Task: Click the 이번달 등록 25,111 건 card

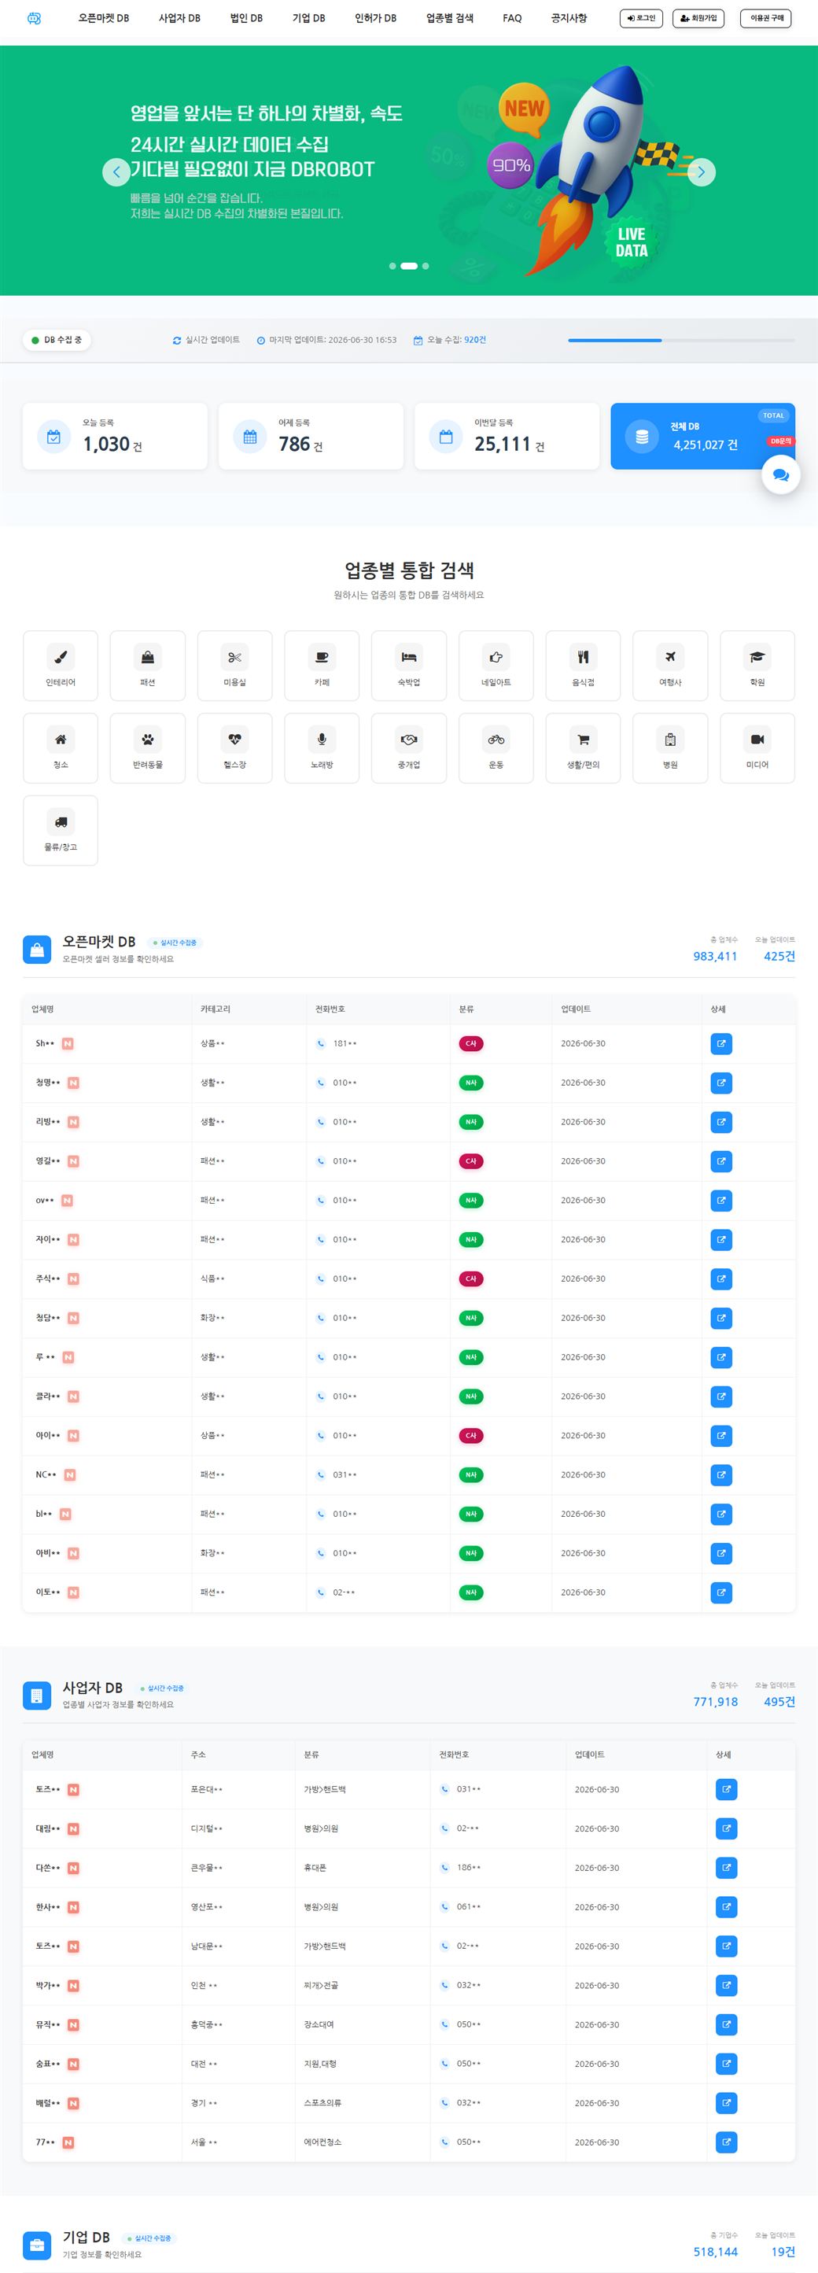Action: pos(507,436)
